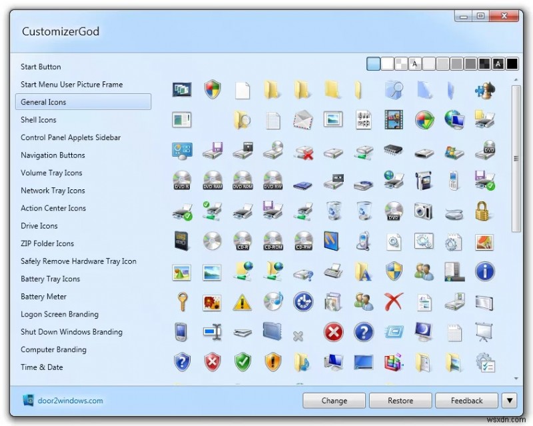This screenshot has height=426, width=533.
Task: Select the black preview background swatch
Action: pos(512,64)
